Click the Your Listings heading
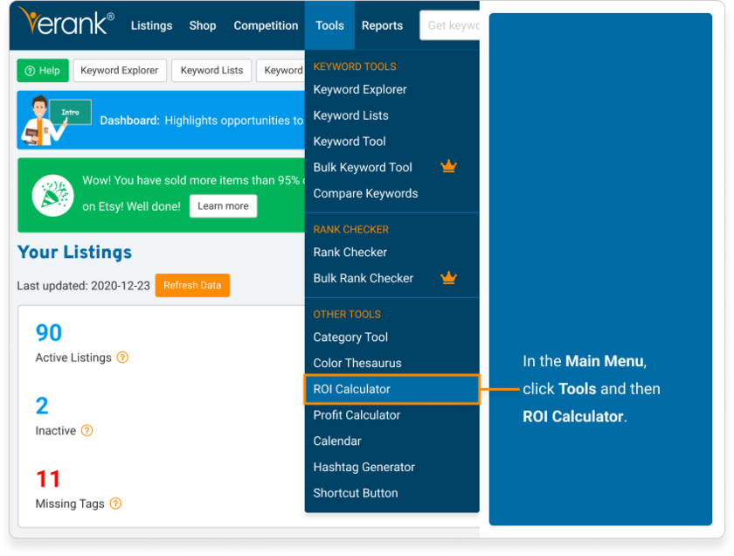This screenshot has height=556, width=734. click(x=75, y=252)
